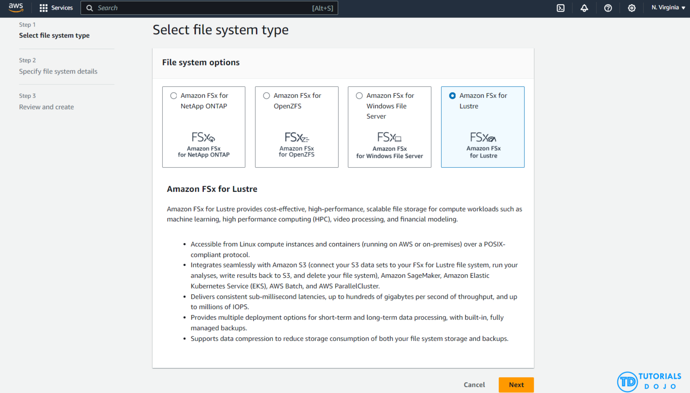Click the AWS home logo
690x393 pixels.
(16, 8)
